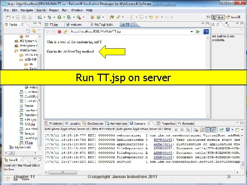The image size is (247, 185).
Task: Switch to the Java perspective
Action: click(x=218, y=17)
